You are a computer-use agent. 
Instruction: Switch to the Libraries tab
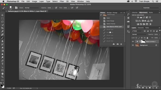[x=135, y=12]
